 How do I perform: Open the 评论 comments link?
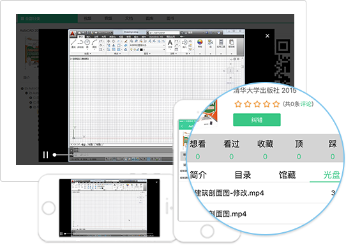click(306, 104)
